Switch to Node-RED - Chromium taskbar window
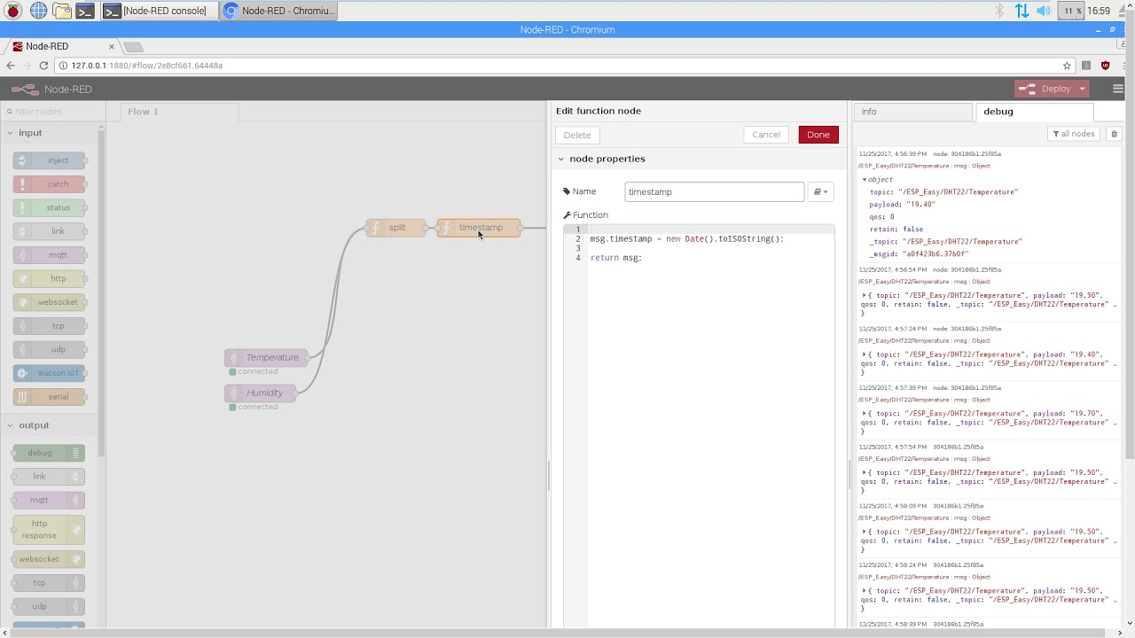Viewport: 1135px width, 638px height. point(279,11)
